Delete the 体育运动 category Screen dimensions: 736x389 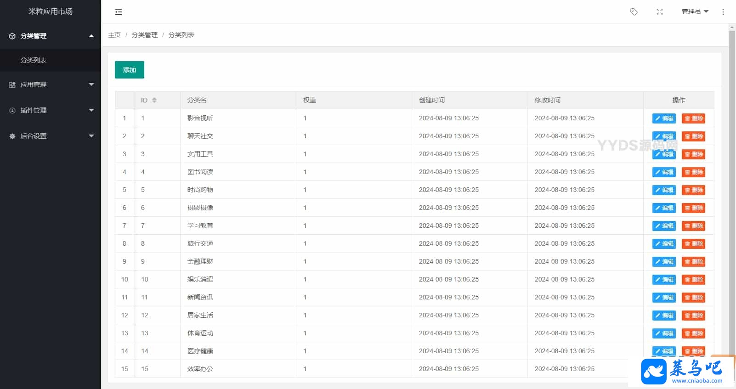pyautogui.click(x=693, y=333)
